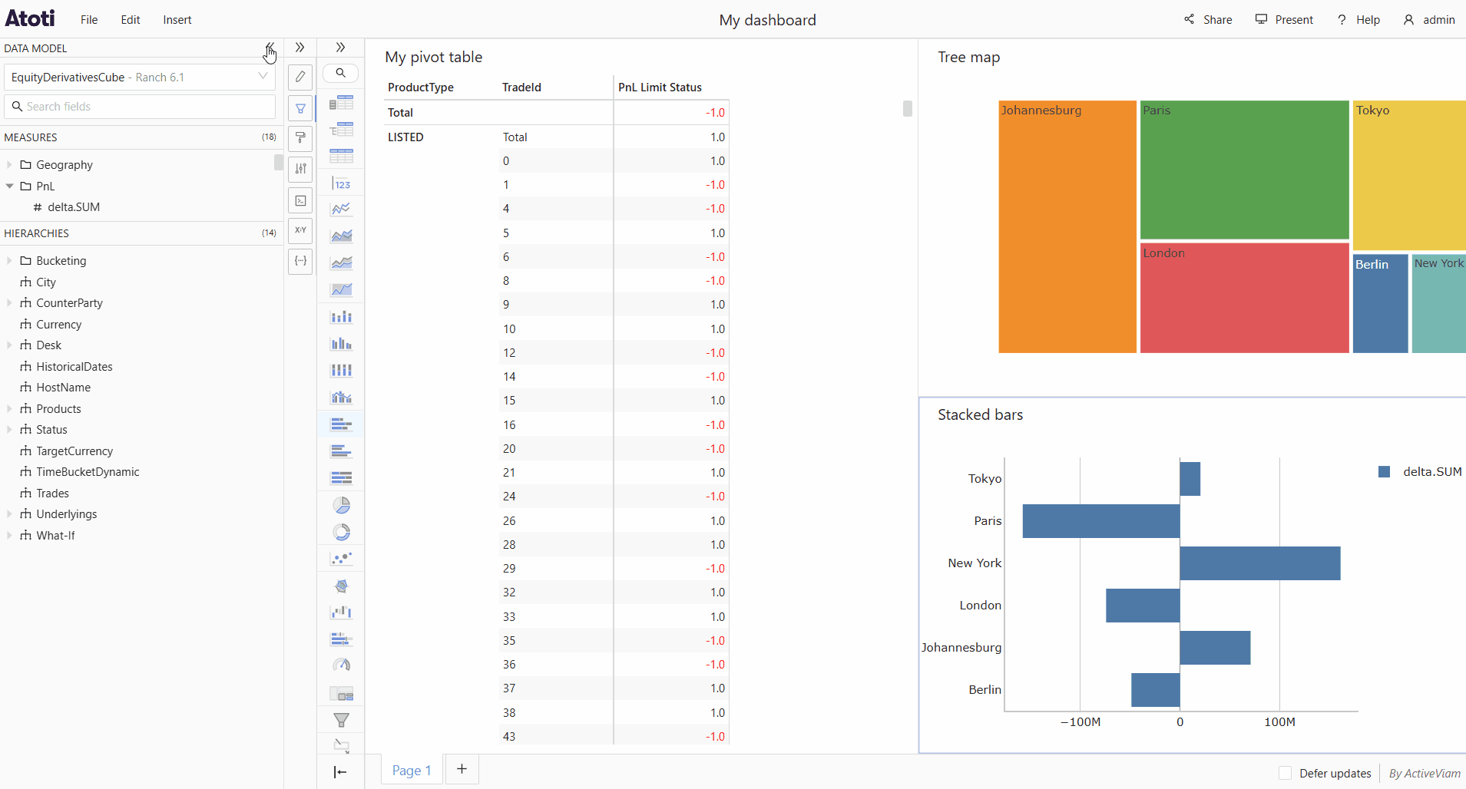Collapse the PnL measures folder
The width and height of the screenshot is (1466, 789).
(9, 186)
